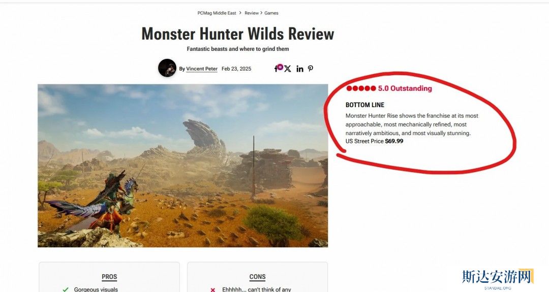Open the Games breadcrumb category

[271, 13]
